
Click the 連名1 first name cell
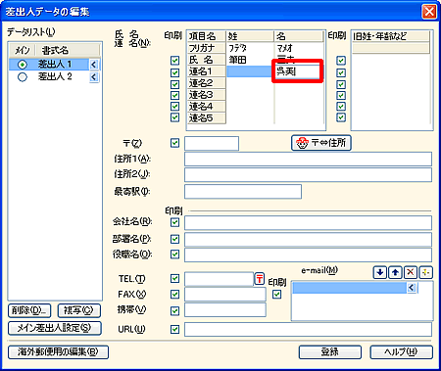coord(298,70)
